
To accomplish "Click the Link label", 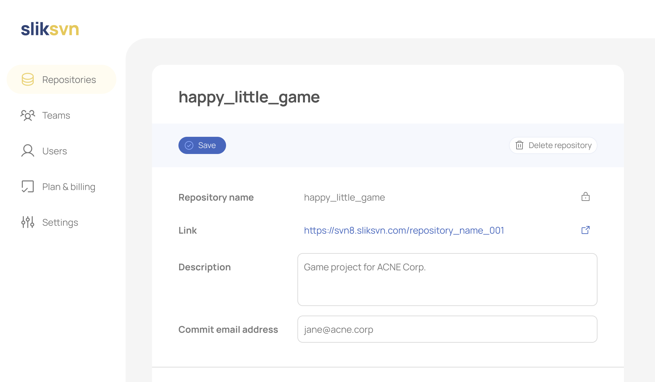I will [188, 230].
